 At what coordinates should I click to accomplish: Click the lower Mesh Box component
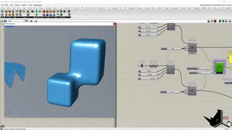[x=192, y=90]
